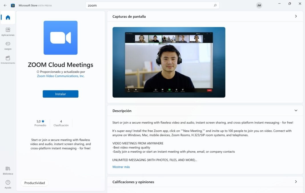Click the Descripción heading

[x=122, y=111]
